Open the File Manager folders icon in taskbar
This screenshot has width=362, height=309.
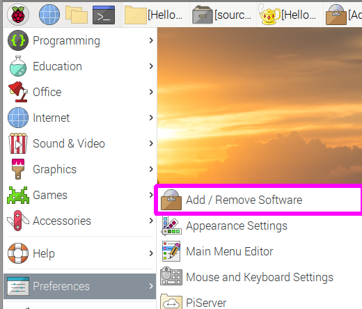[77, 15]
